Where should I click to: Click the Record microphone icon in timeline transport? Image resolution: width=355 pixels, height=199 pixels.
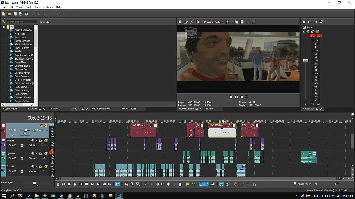tap(58, 184)
